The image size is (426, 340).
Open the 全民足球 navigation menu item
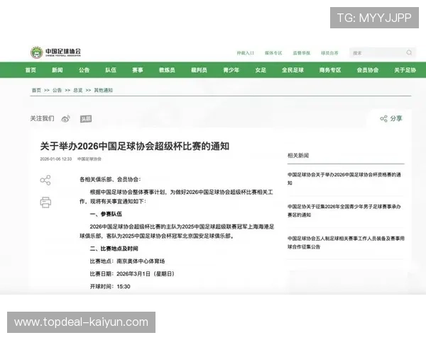(293, 70)
